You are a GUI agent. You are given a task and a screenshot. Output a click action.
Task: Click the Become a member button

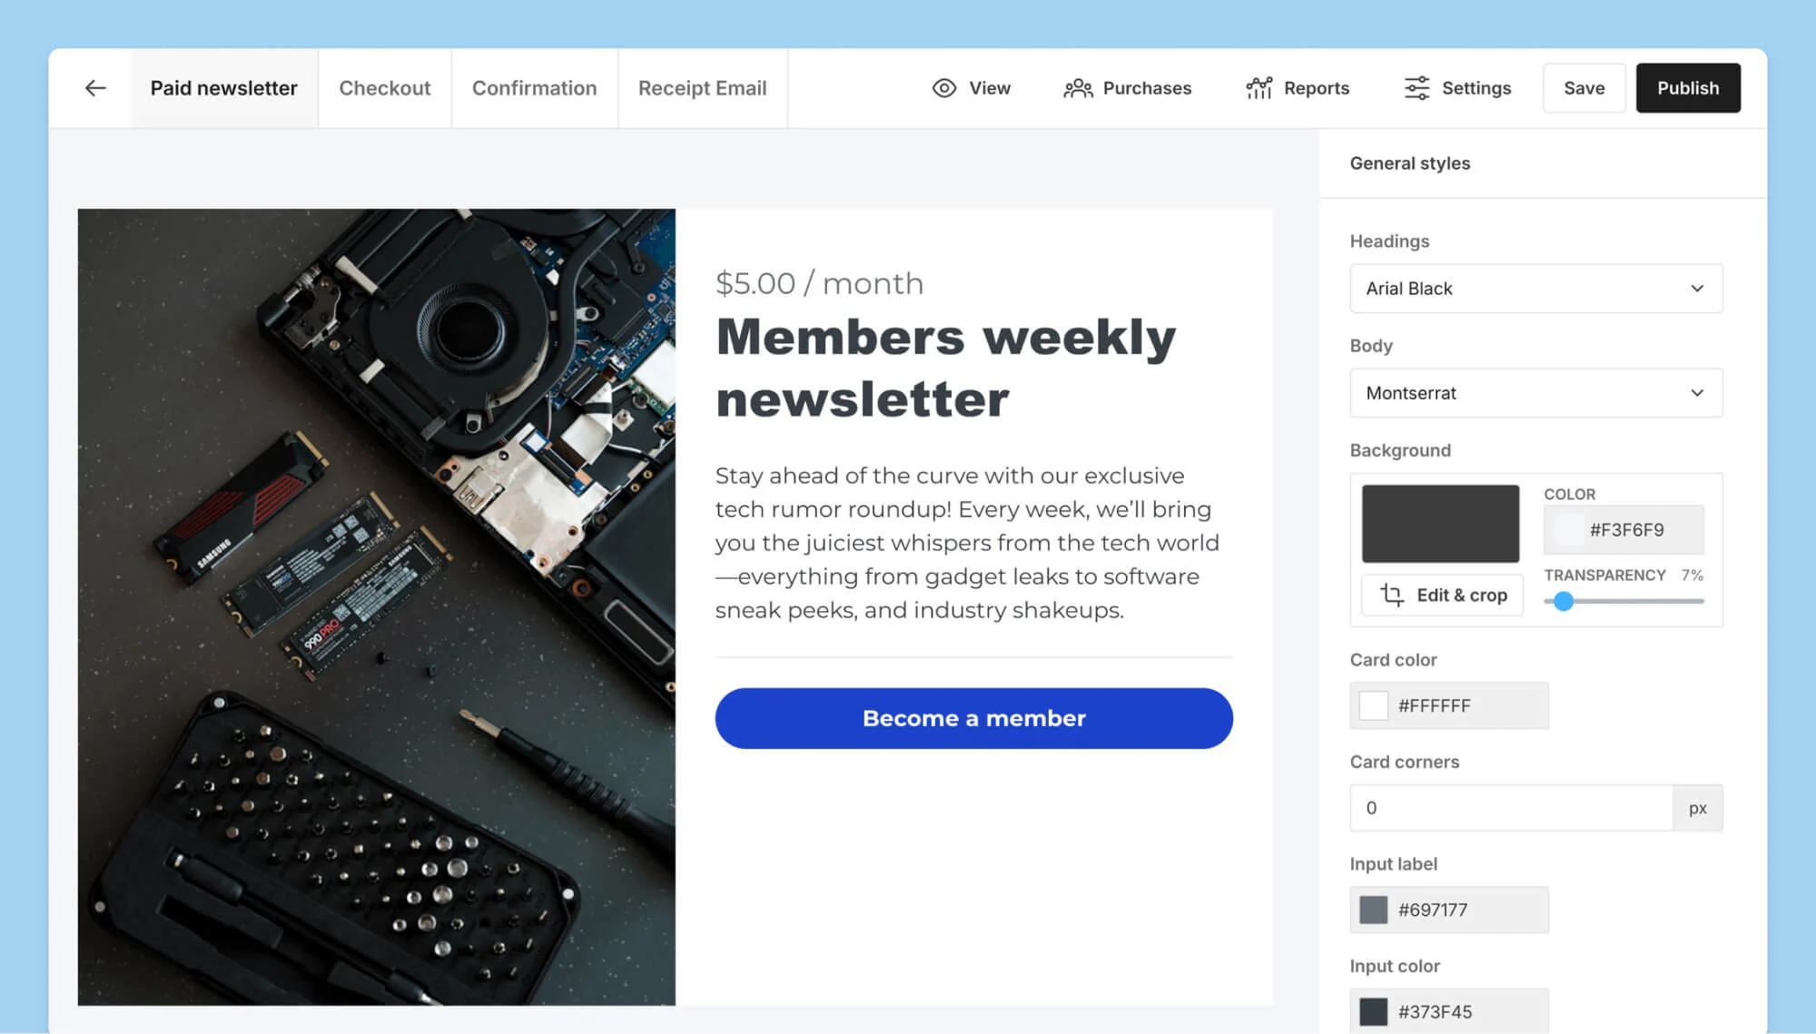[x=973, y=718]
